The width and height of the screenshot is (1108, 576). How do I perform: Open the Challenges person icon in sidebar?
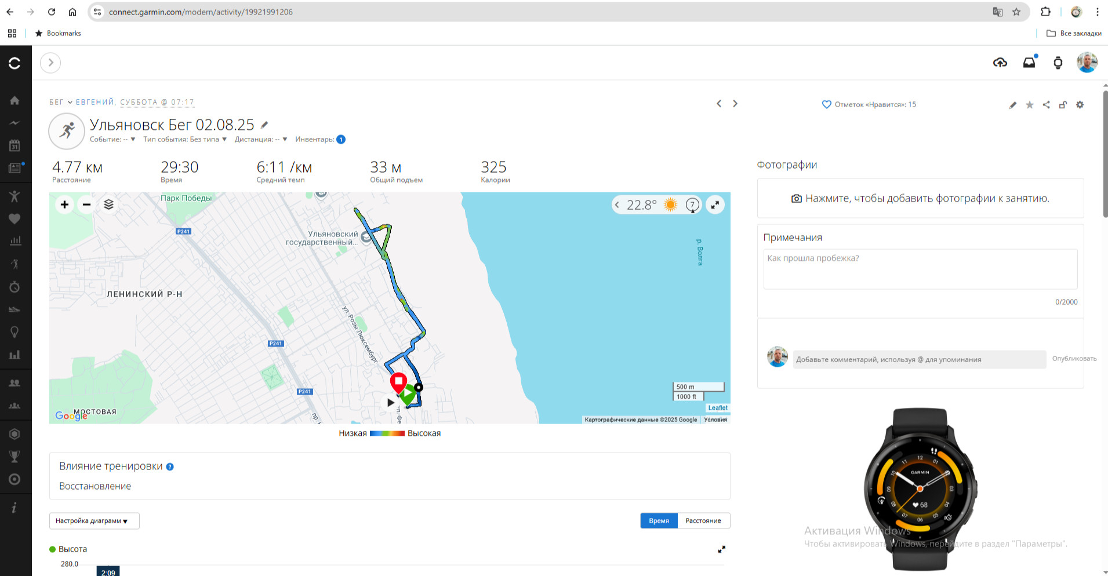tap(14, 196)
